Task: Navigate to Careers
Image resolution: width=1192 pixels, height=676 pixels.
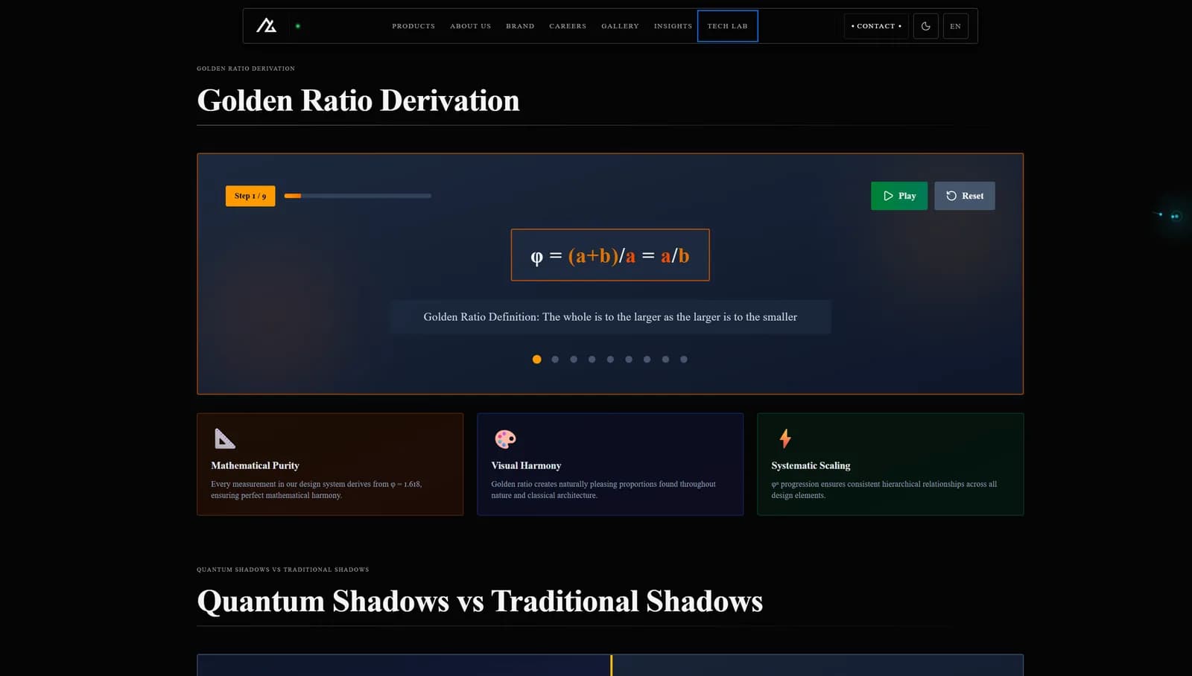Action: coord(568,26)
